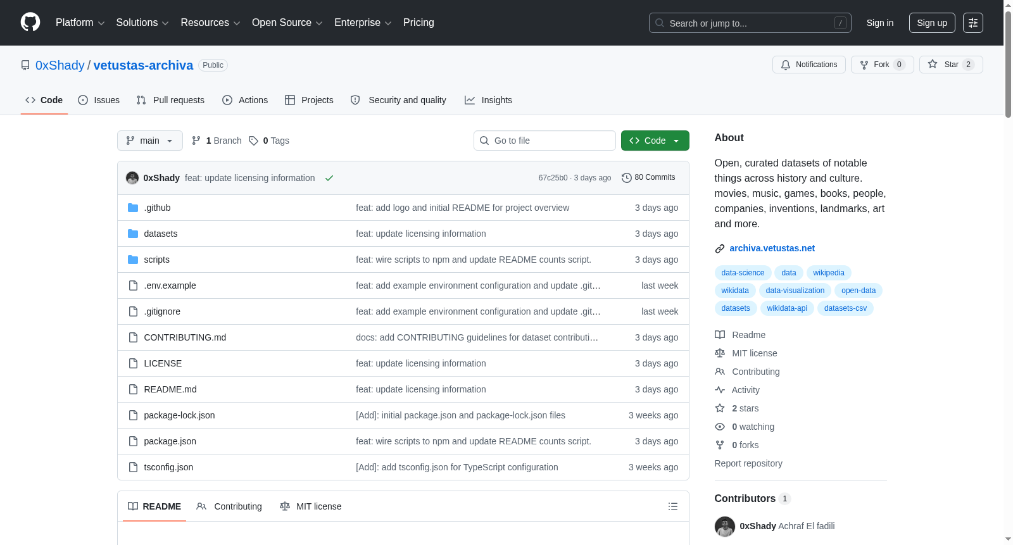This screenshot has height=545, width=1013.
Task: Click the link icon beside archiva.vetustas.net
Action: 720,249
